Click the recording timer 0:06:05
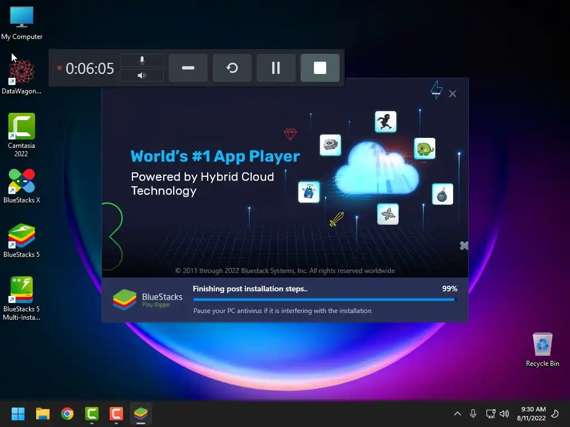570x427 pixels. click(90, 68)
